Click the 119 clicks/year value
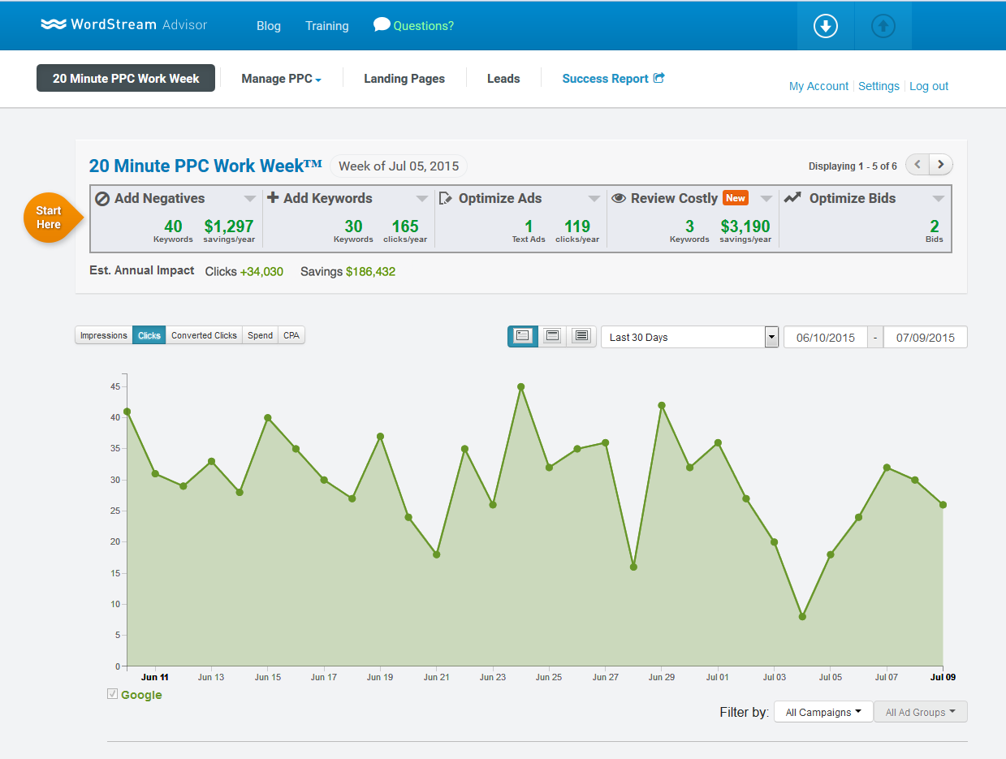The width and height of the screenshot is (1006, 759). (x=577, y=231)
